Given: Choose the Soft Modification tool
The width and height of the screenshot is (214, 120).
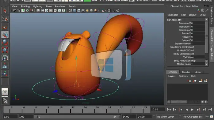Looking at the screenshot, I should (x=5, y=66).
